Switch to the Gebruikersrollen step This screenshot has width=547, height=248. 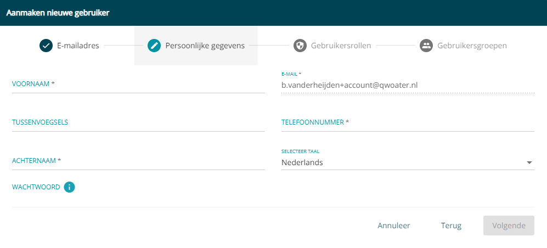click(341, 46)
